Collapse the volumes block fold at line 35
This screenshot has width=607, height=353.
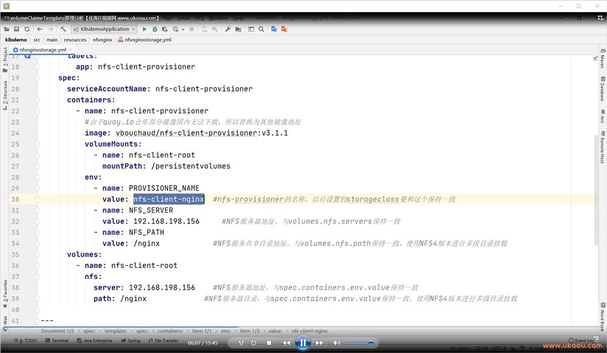(x=38, y=255)
